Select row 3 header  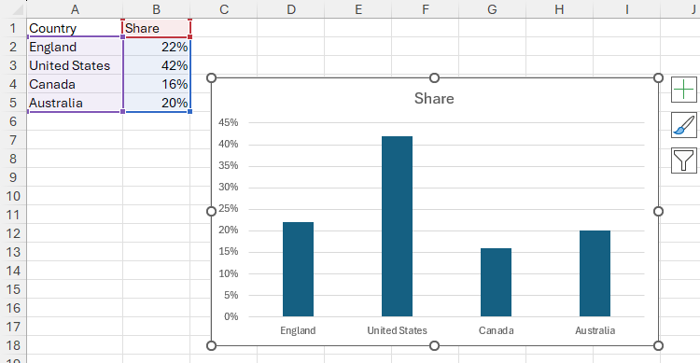(x=13, y=65)
